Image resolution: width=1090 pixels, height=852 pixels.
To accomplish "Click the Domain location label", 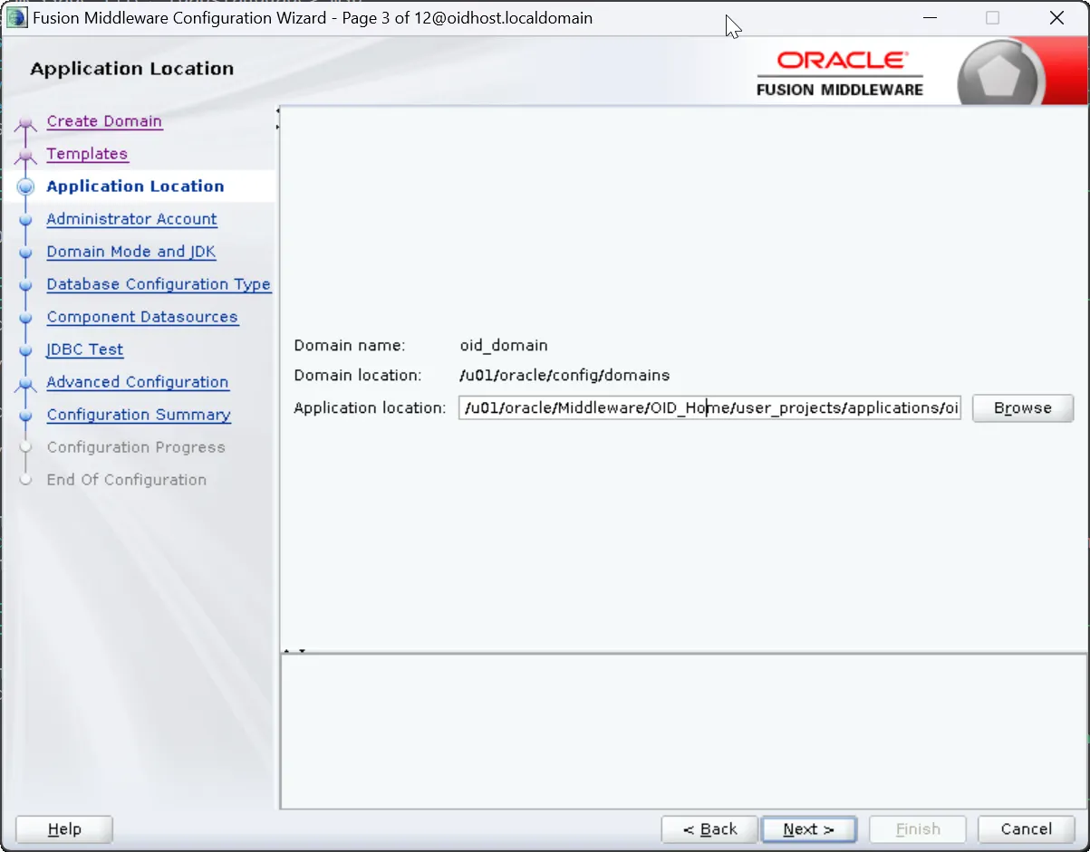I will 358,375.
